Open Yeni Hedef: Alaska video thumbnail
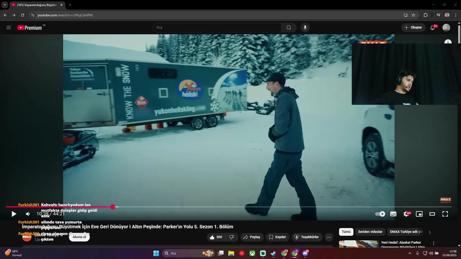The height and width of the screenshot is (259, 461). point(359,244)
